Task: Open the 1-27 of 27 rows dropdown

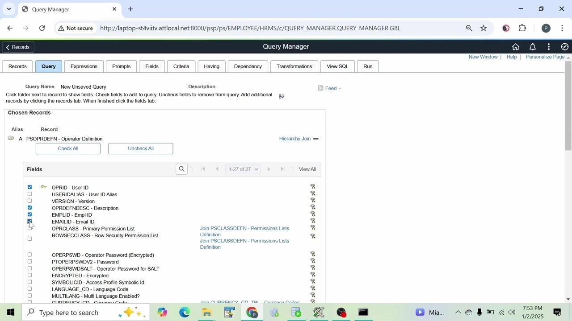Action: click(x=244, y=169)
